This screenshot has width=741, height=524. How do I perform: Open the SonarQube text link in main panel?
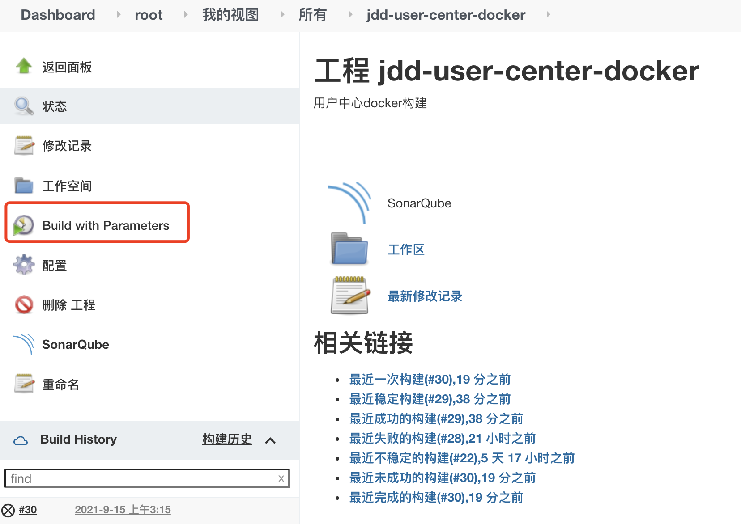coord(419,203)
